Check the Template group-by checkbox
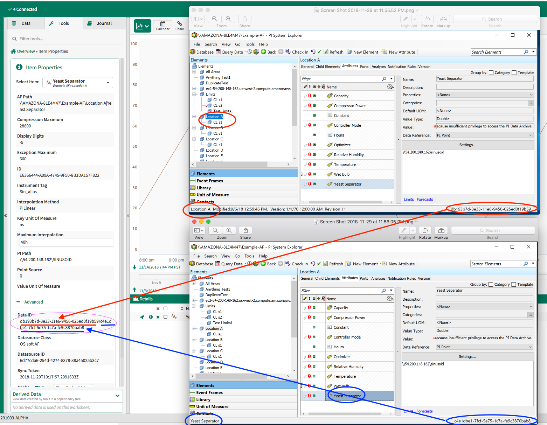The width and height of the screenshot is (547, 425). [x=514, y=72]
